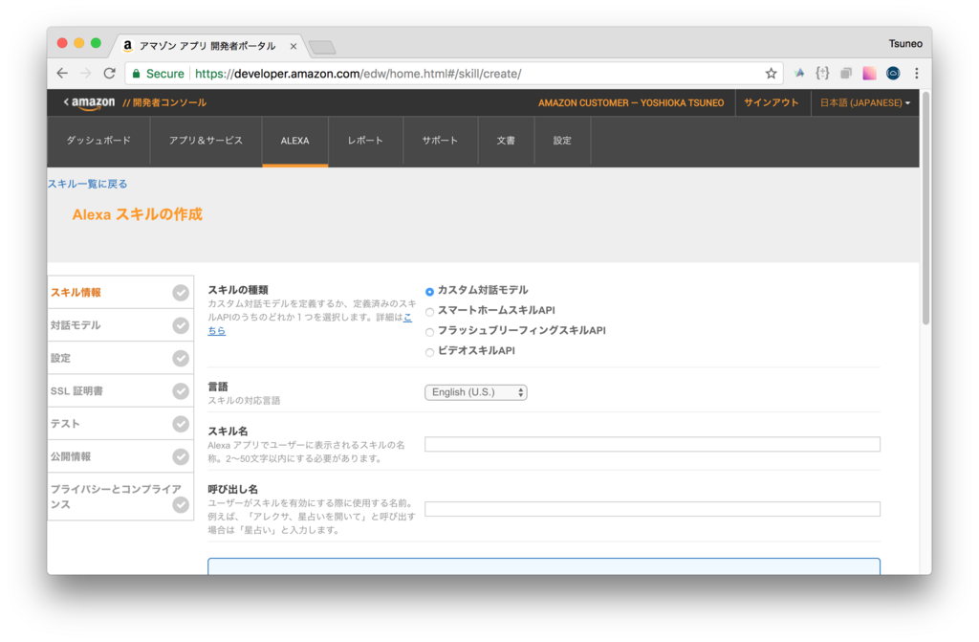
Task: Click checkmark beside プライバシーとコンプライアンス
Action: click(x=181, y=504)
